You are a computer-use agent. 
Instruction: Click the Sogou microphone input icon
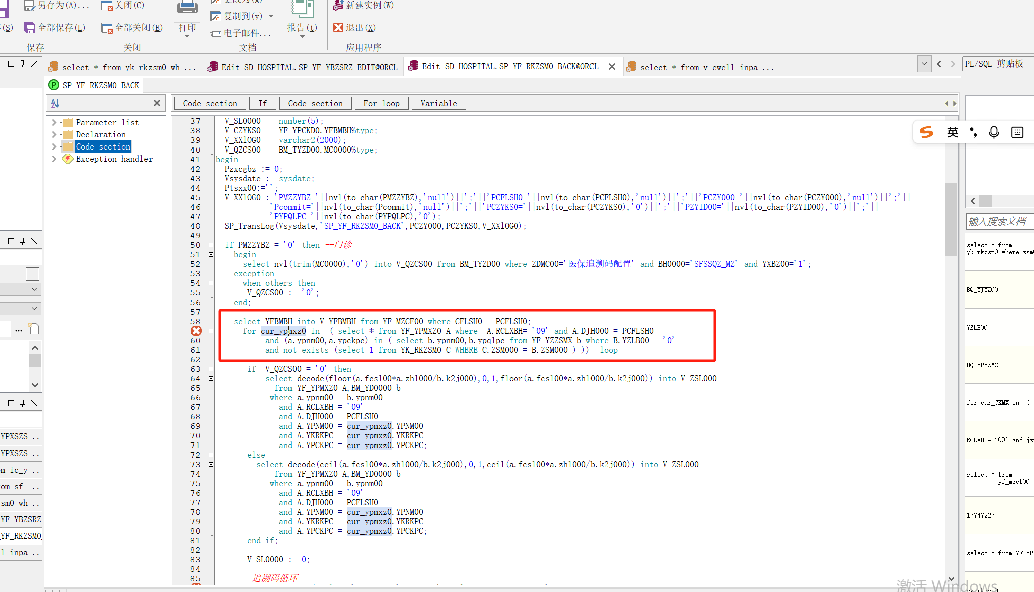993,132
